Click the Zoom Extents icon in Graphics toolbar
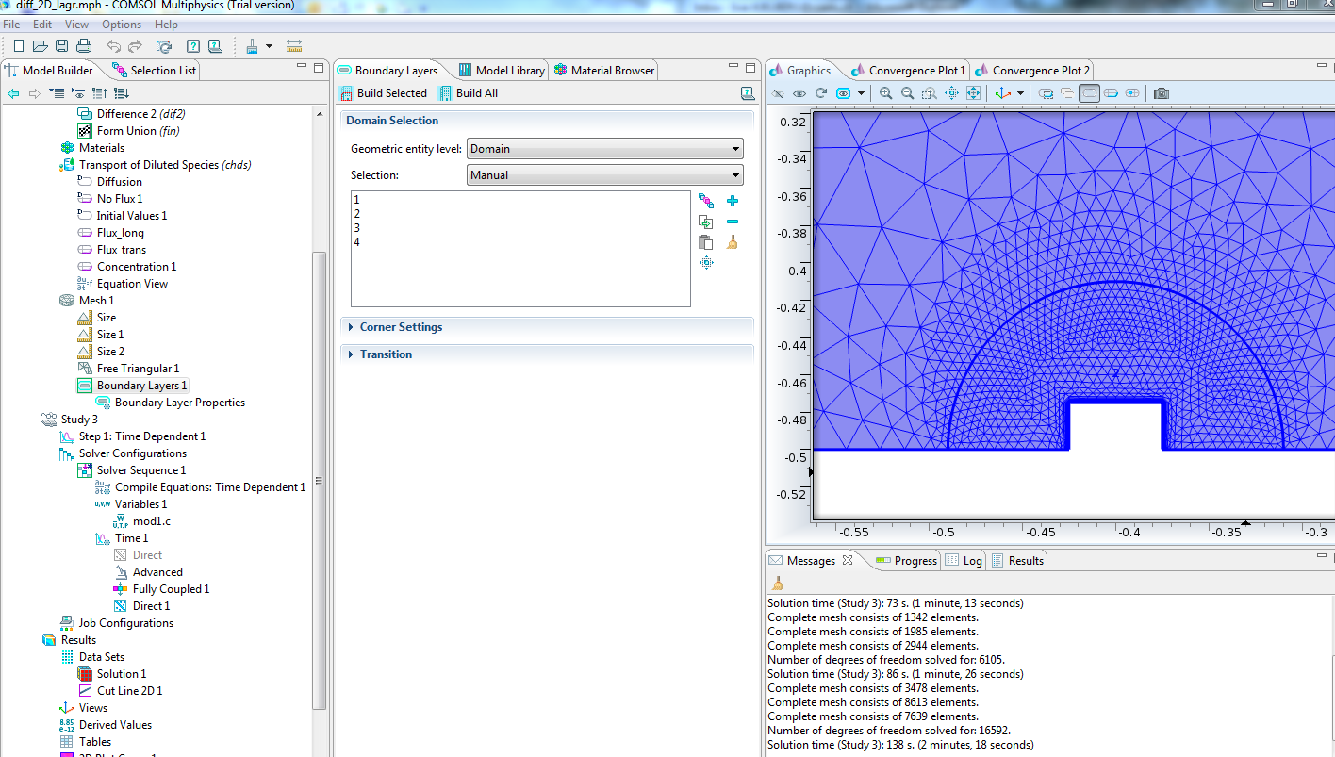Image resolution: width=1335 pixels, height=757 pixels. tap(974, 93)
